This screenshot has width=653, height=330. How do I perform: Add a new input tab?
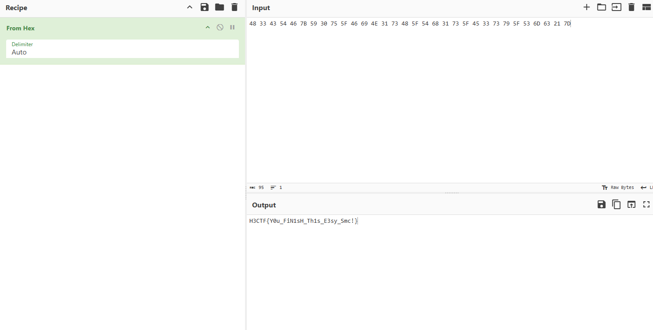coord(586,7)
